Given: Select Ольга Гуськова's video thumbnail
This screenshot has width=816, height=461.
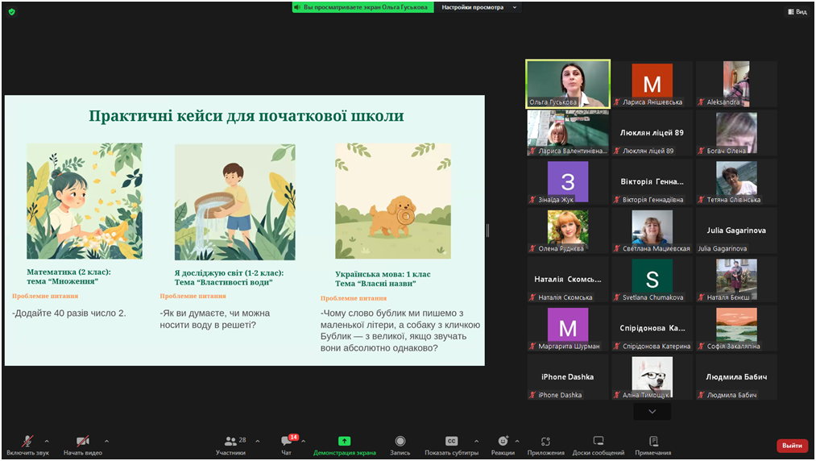Looking at the screenshot, I should tap(568, 84).
